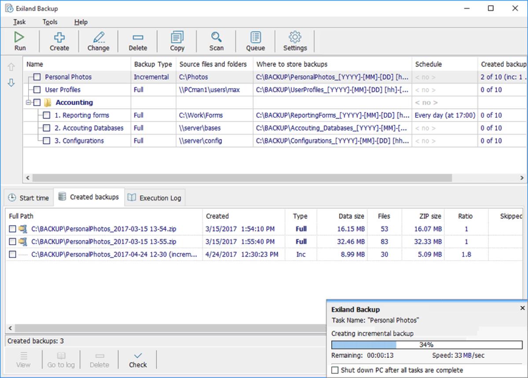The image size is (528, 378).
Task: Create a new backup task
Action: click(59, 41)
